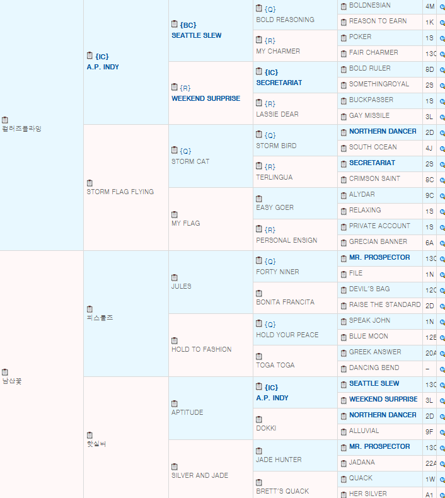Image resolution: width=445 pixels, height=498 pixels.
Task: Open the clipboard icon above JULES
Action: [175, 277]
